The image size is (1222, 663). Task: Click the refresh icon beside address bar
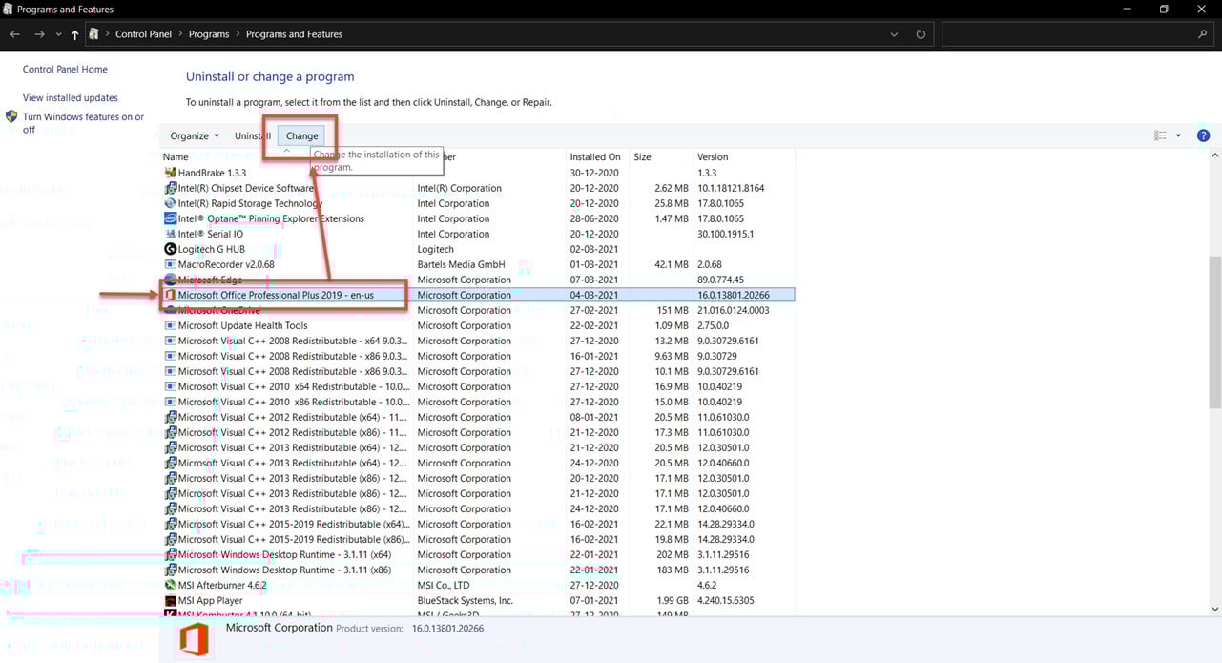(x=921, y=34)
